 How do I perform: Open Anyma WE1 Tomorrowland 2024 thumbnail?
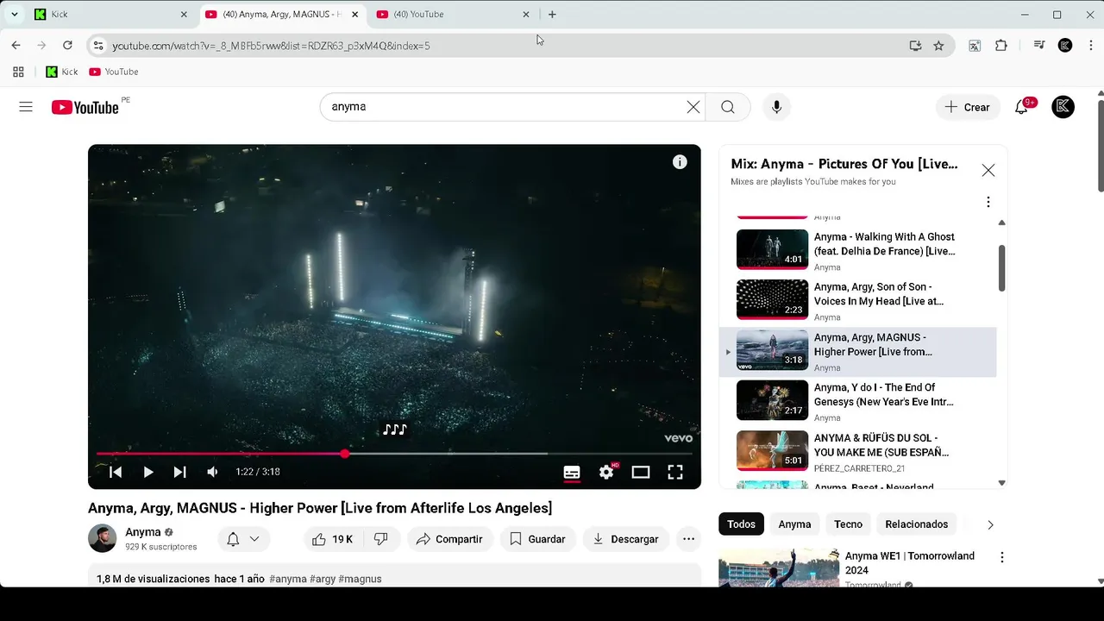pyautogui.click(x=779, y=568)
